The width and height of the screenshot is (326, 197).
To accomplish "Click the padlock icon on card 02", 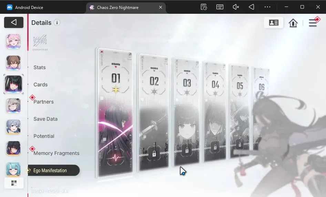I will (154, 154).
